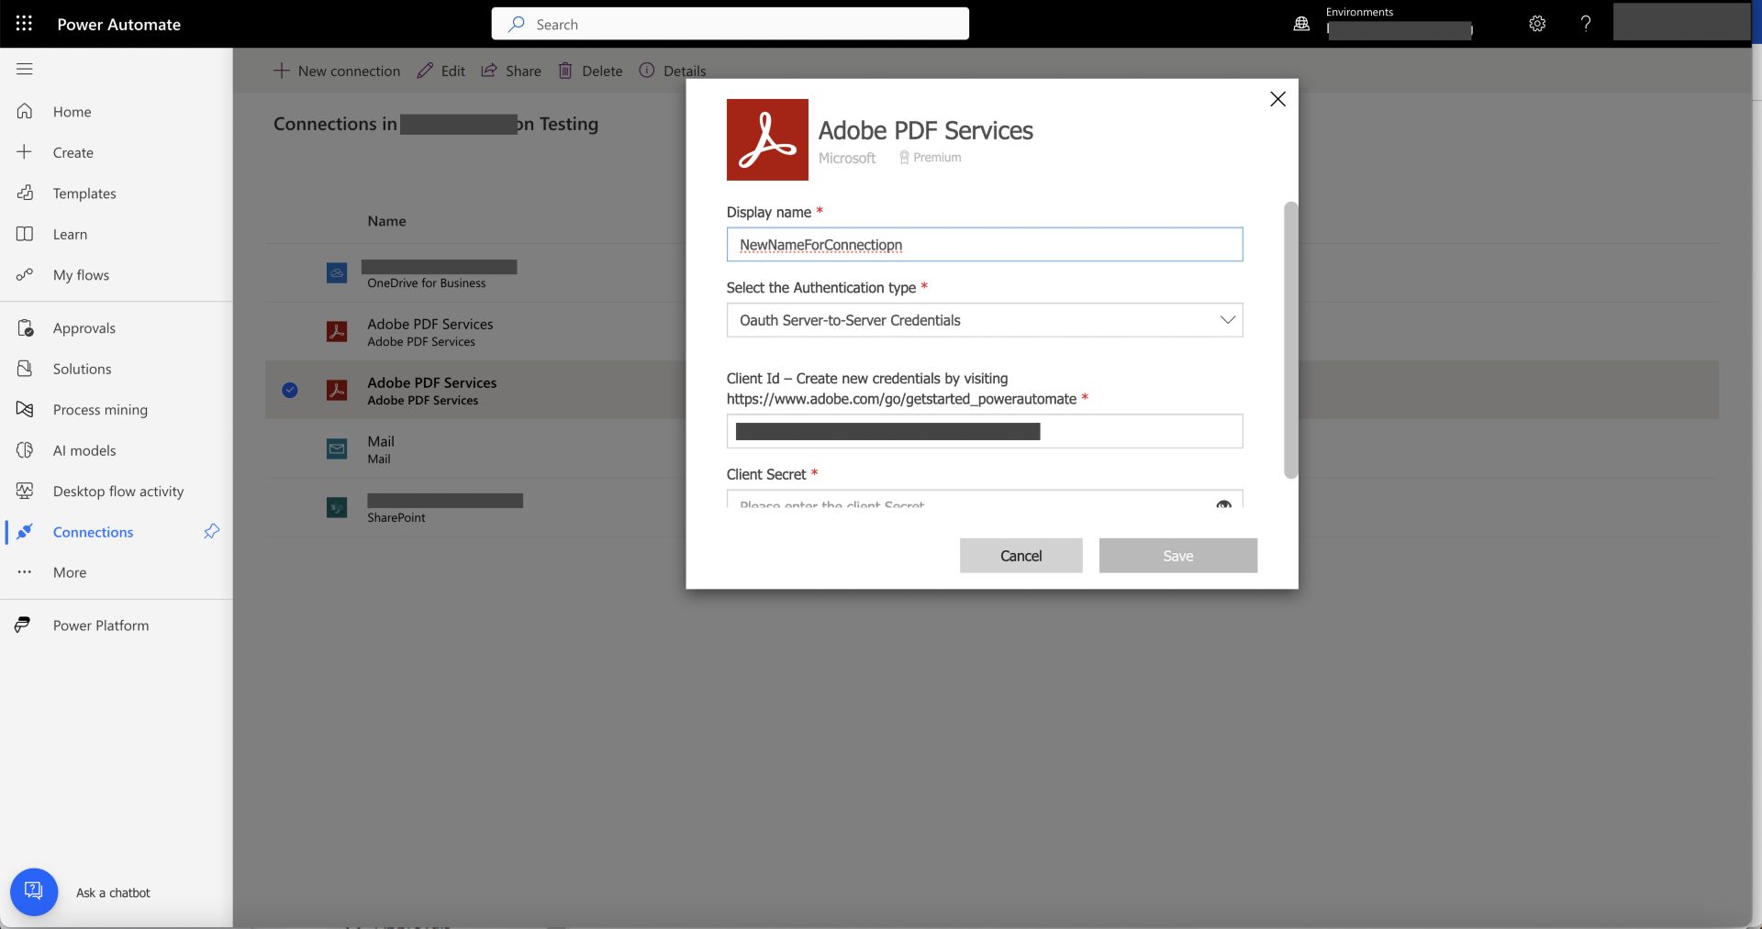
Task: Click the AI models icon
Action: (25, 450)
